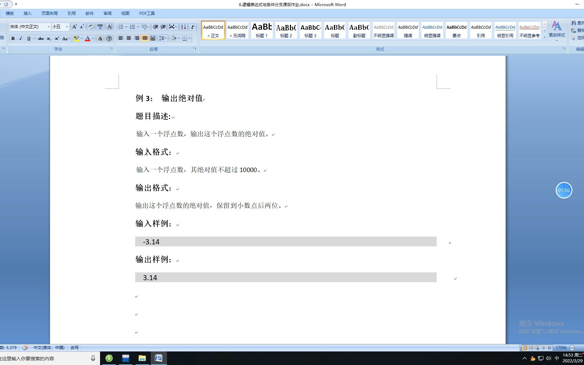584x365 pixels.
Task: Click the Sort A-Z icon
Action: (184, 26)
